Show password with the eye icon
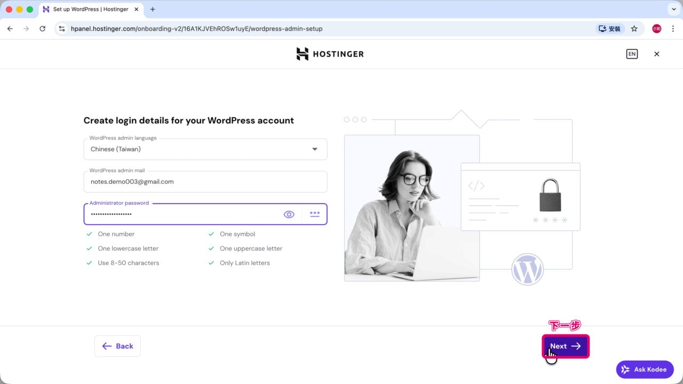Viewport: 683px width, 384px height. [289, 214]
